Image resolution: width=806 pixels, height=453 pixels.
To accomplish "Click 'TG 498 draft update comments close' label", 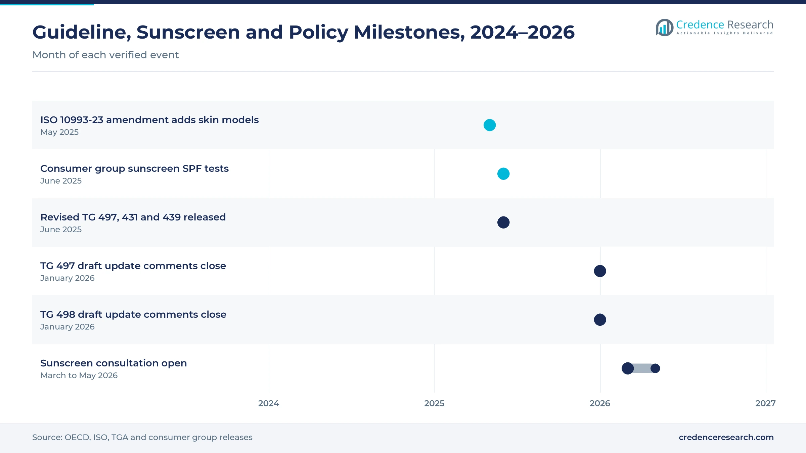I will [133, 314].
